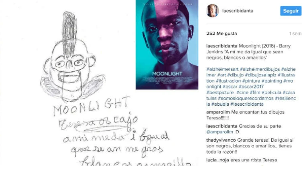Click the Seguir follow button
305x171 pixels.
tap(291, 11)
